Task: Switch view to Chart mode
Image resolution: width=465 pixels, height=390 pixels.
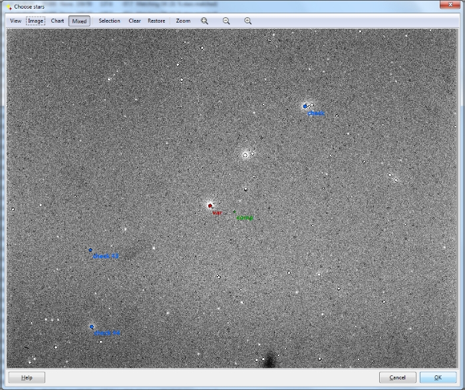Action: tap(57, 21)
